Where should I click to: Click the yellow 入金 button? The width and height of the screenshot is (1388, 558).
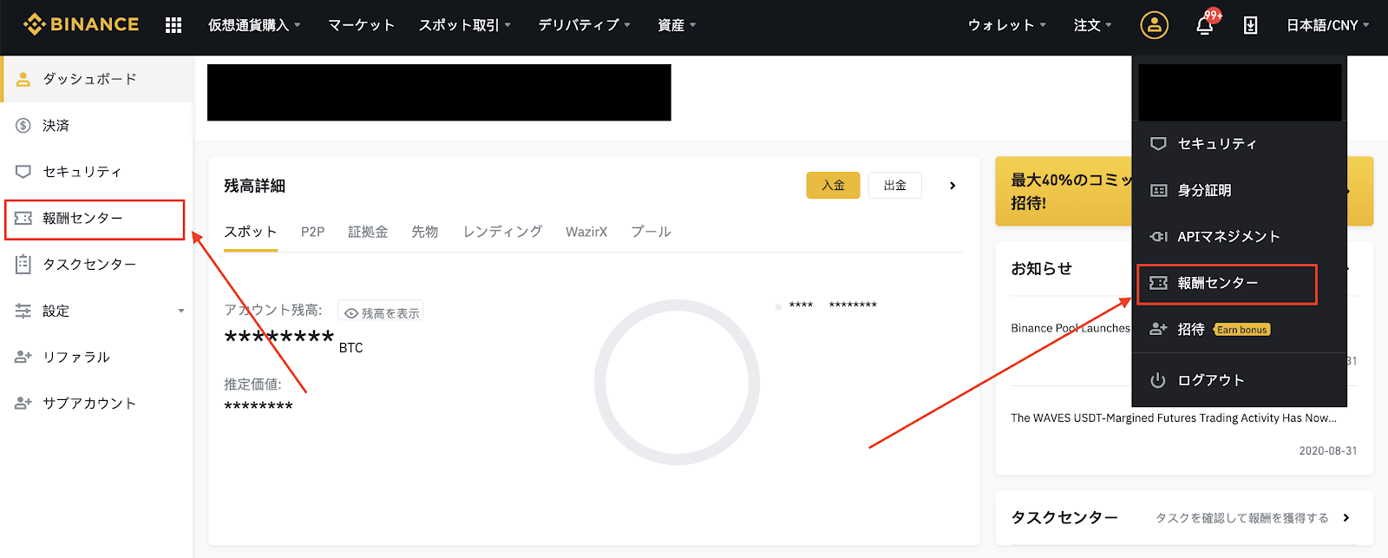pos(833,186)
